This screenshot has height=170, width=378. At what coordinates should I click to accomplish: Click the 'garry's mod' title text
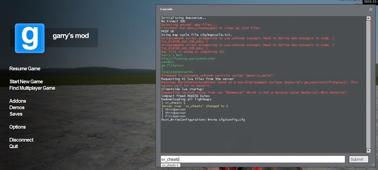[x=71, y=36]
